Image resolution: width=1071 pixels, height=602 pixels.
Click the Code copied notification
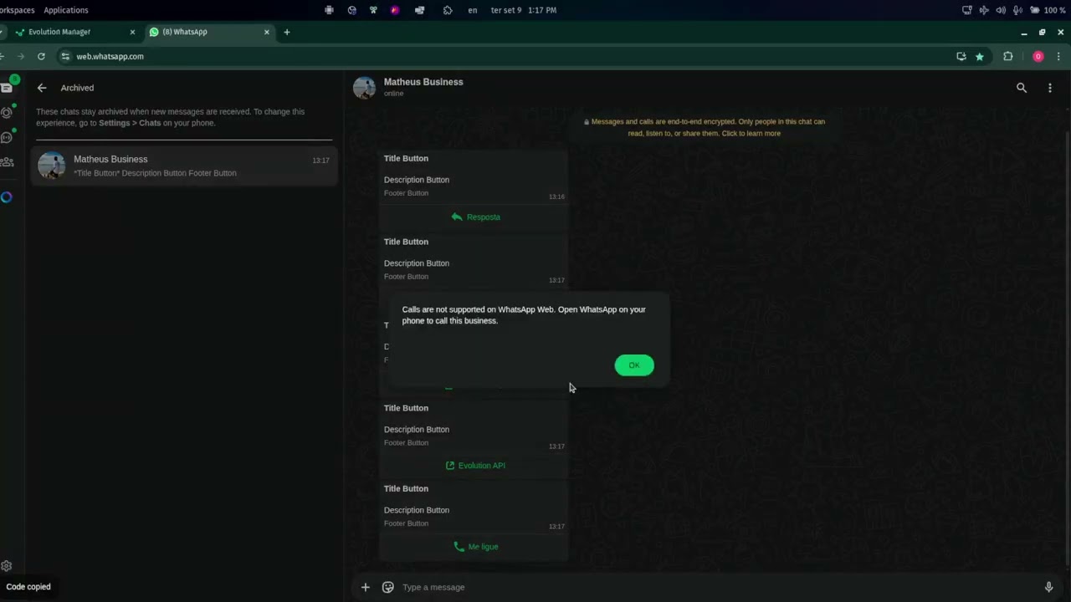click(x=28, y=587)
